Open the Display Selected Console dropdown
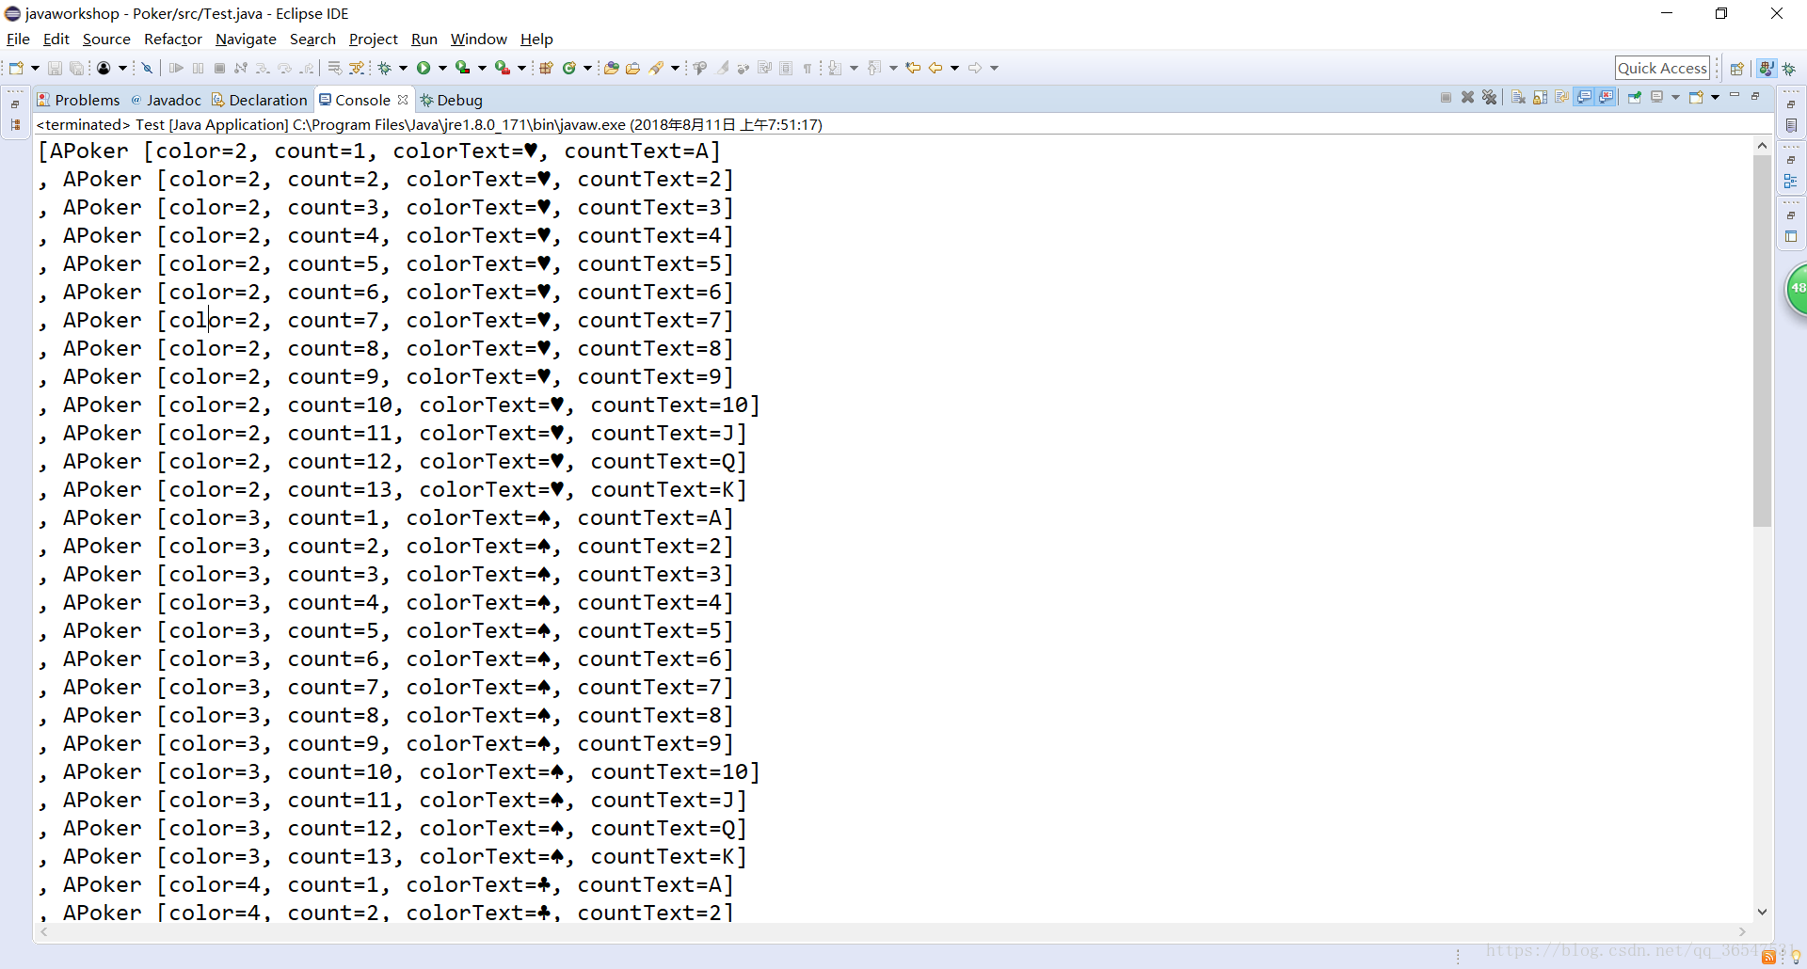 1675,97
